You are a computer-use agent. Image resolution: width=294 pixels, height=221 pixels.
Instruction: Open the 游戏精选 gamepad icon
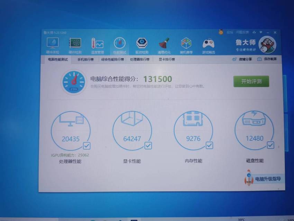[x=209, y=45]
